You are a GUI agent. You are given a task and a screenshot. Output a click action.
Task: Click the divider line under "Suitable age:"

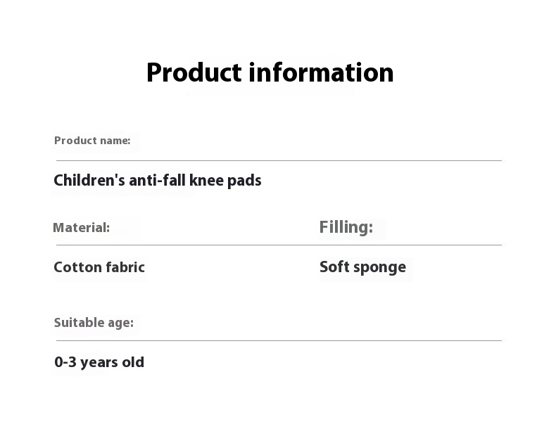[x=279, y=340]
